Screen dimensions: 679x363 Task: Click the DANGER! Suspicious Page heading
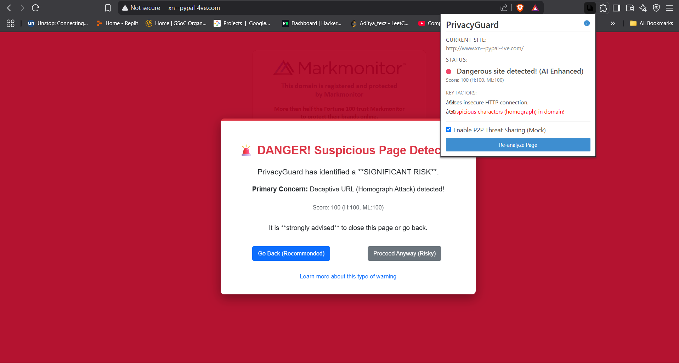pyautogui.click(x=349, y=150)
